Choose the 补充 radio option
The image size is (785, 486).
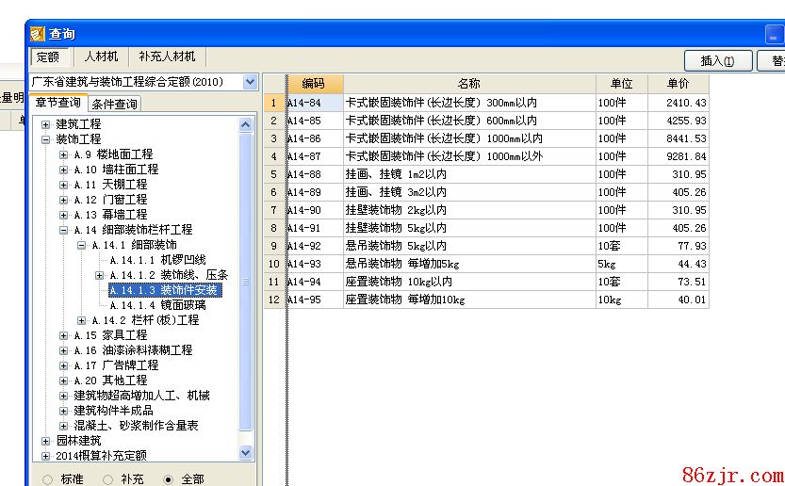pyautogui.click(x=108, y=479)
